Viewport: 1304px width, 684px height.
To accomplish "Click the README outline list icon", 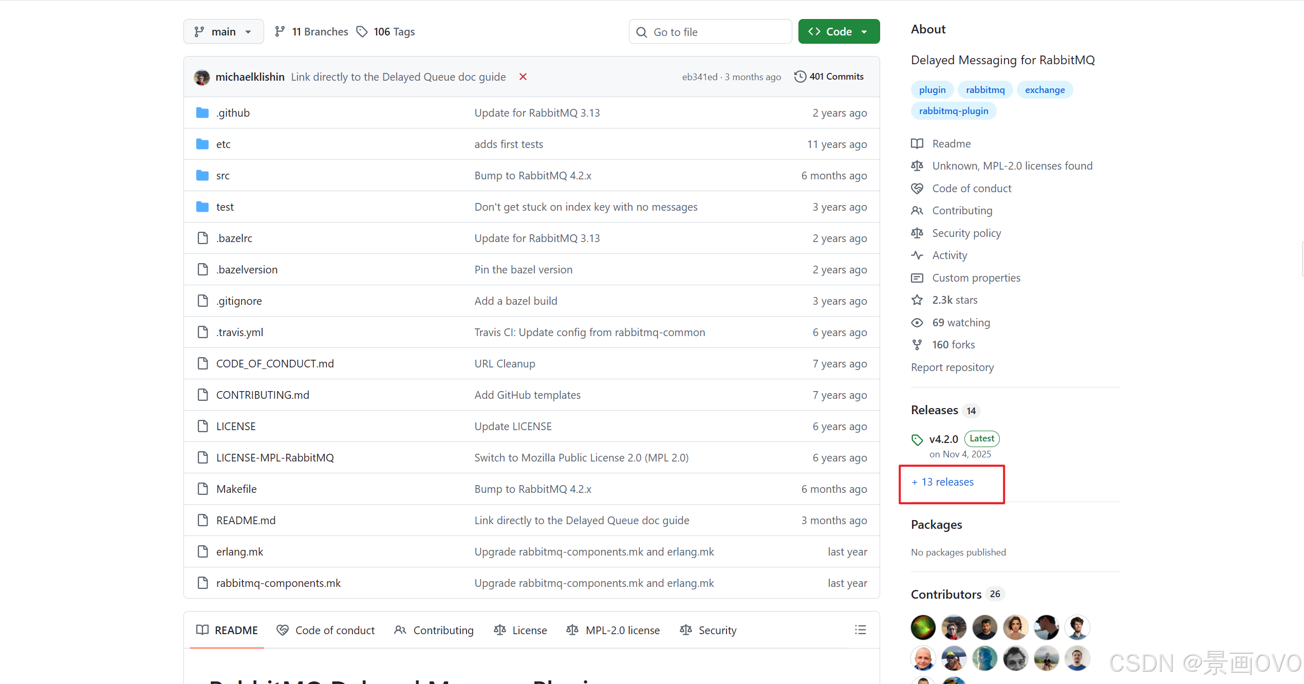I will [x=860, y=630].
